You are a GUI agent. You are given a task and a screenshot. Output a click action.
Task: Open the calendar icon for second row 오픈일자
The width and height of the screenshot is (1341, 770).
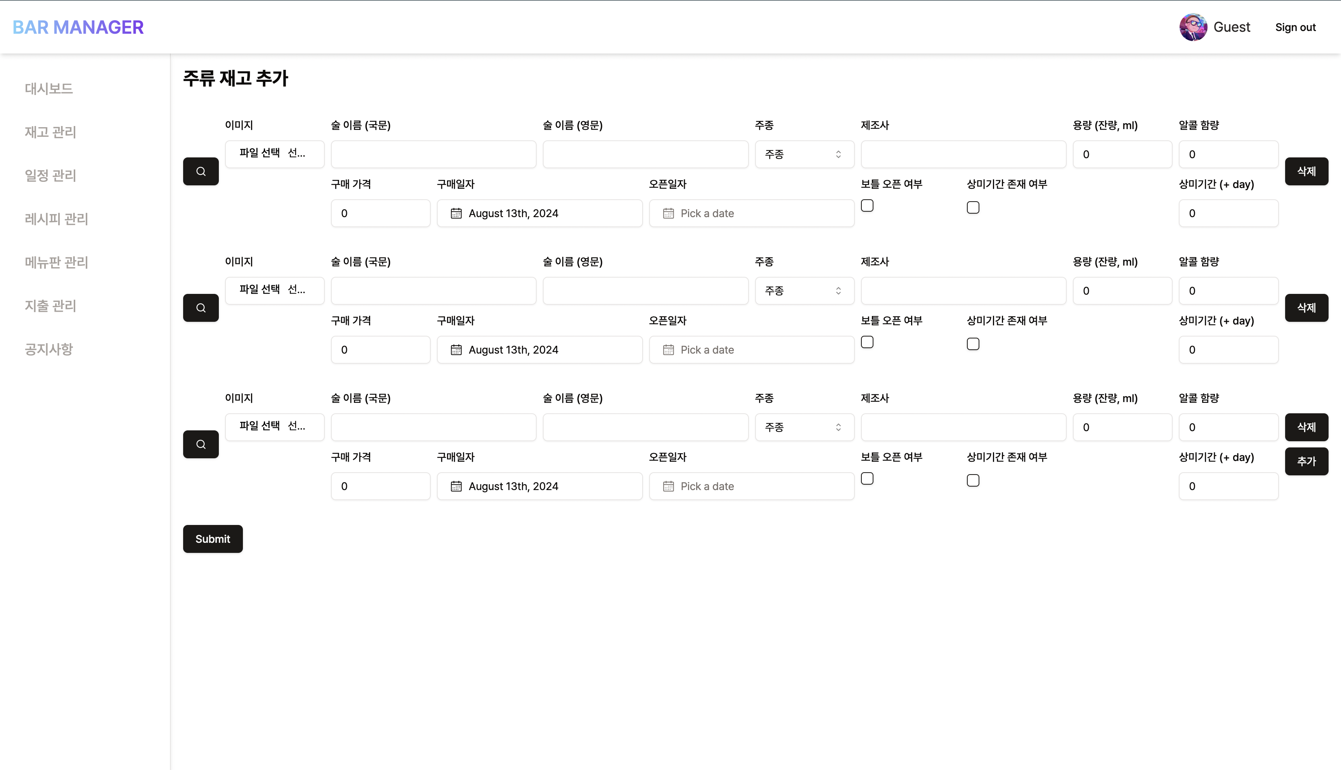point(669,350)
